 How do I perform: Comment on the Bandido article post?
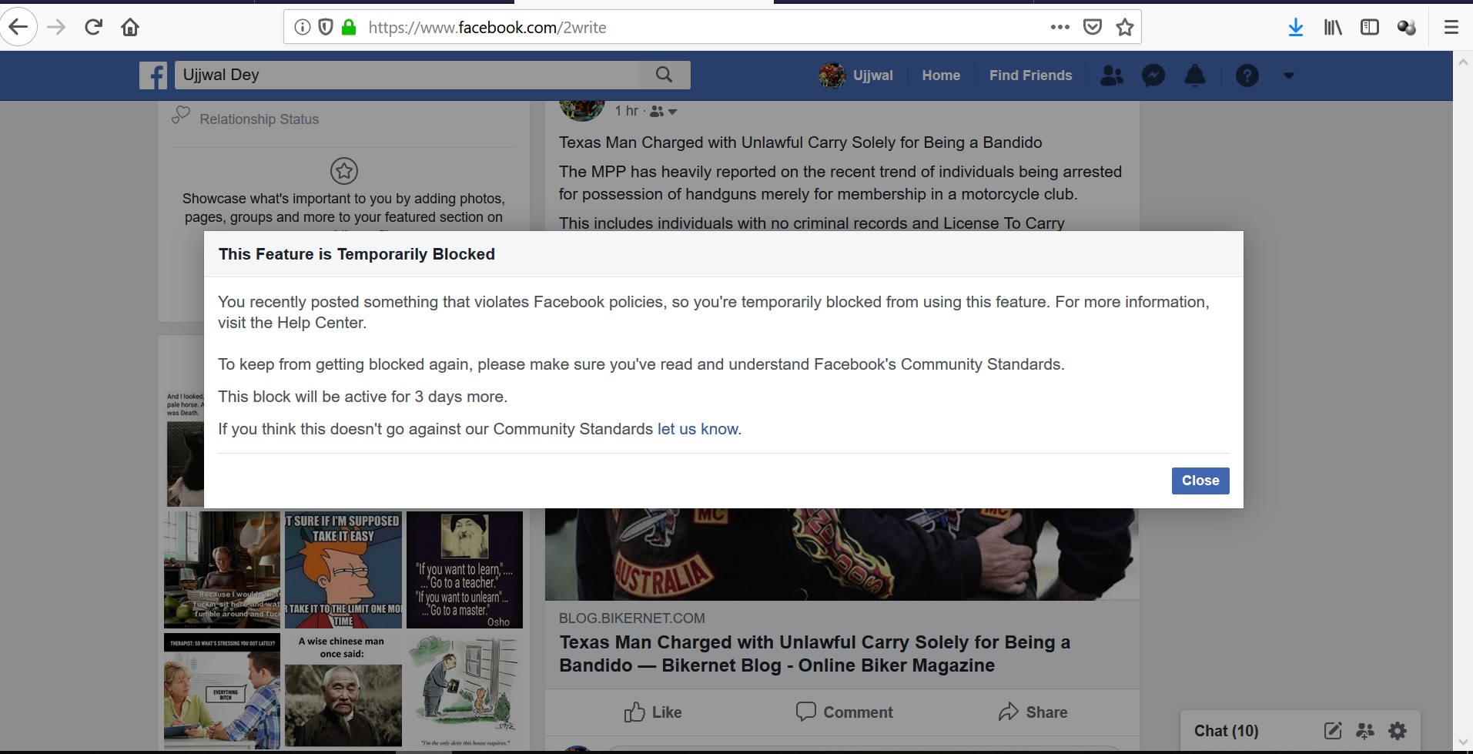click(x=844, y=712)
